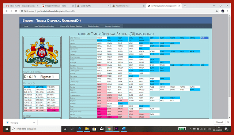Go back using the browser back arrow
The width and height of the screenshot is (234, 135).
tap(7, 11)
